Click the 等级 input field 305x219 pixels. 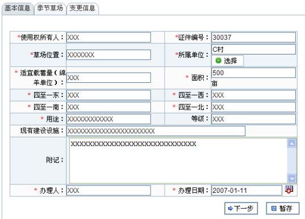pyautogui.click(x=253, y=119)
